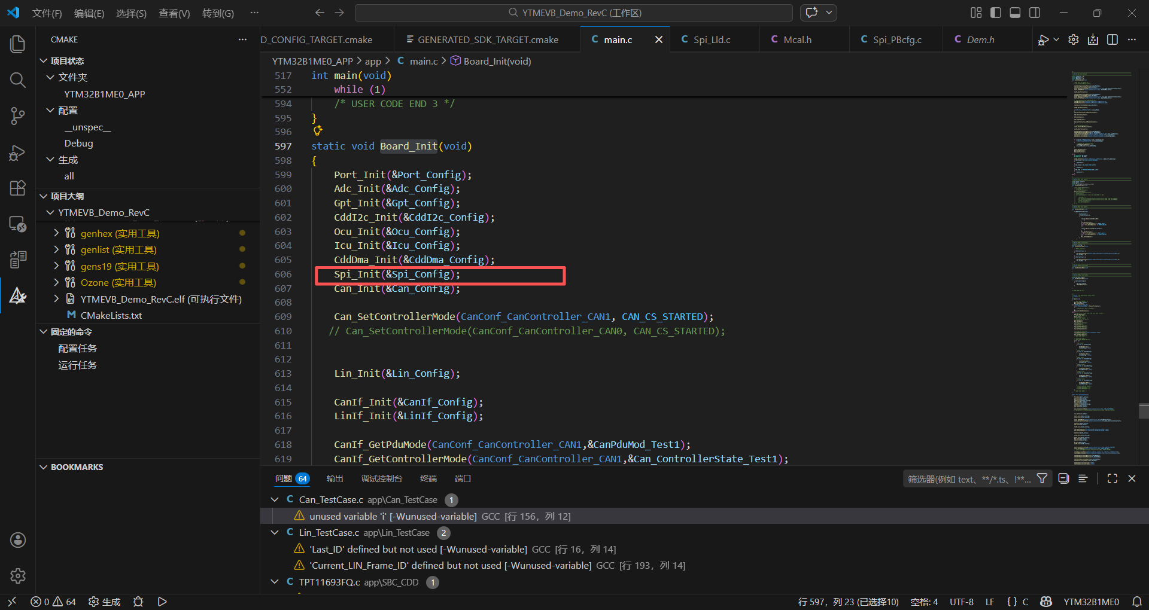Open Source Control view

click(x=18, y=116)
